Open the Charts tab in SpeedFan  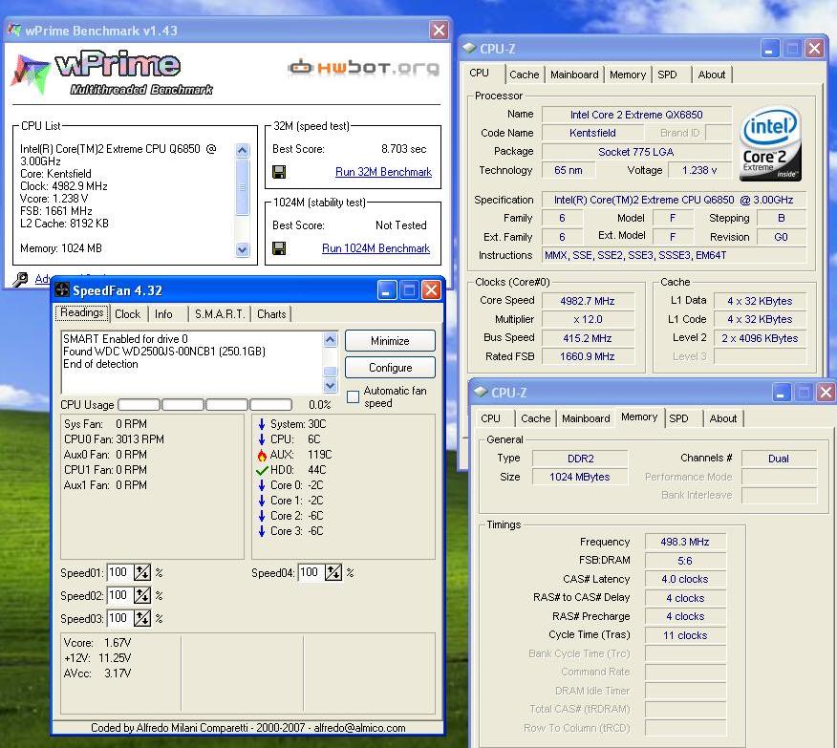271,314
